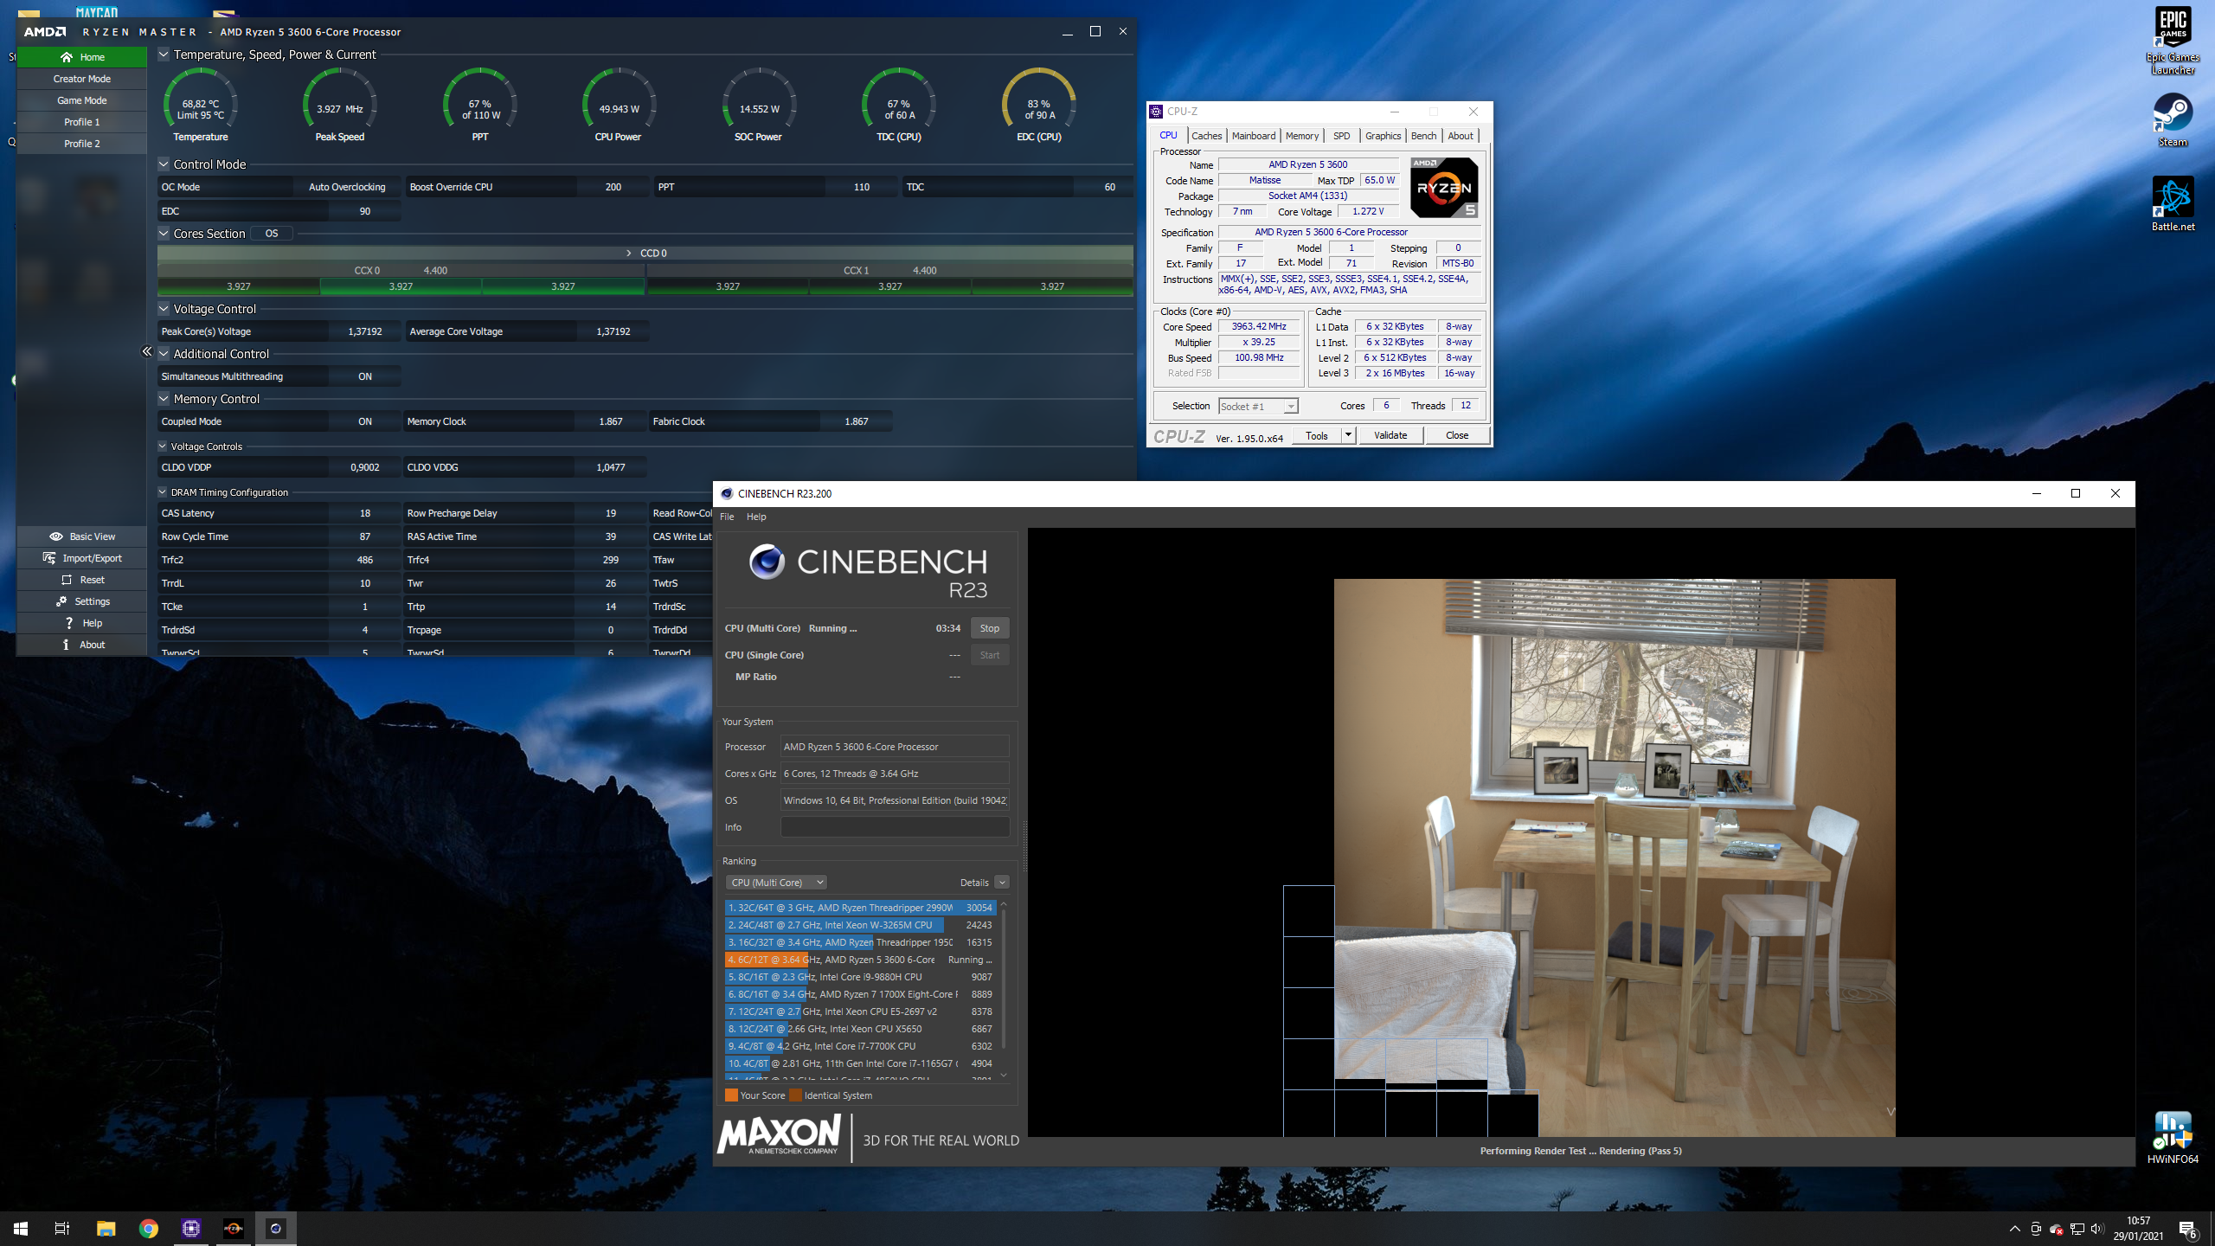The width and height of the screenshot is (2215, 1246).
Task: Click Chrome icon in taskbar
Action: click(148, 1229)
